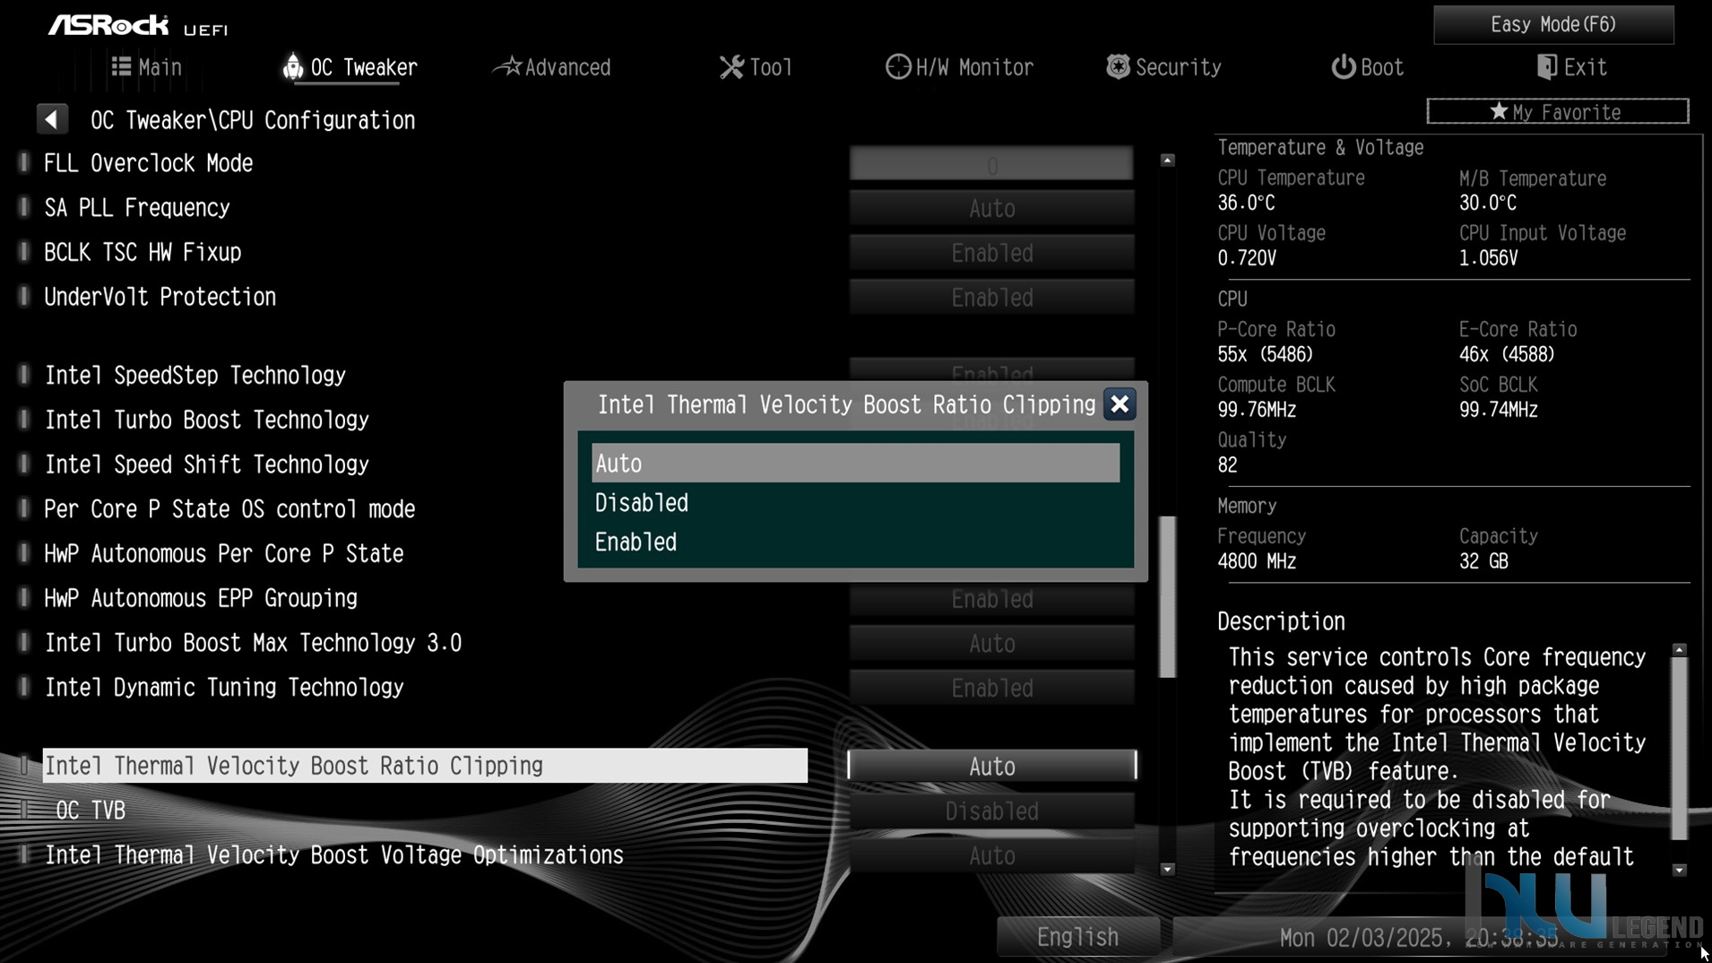This screenshot has width=1712, height=963.
Task: Click the Description panel scrollbar thumb
Action: (1680, 748)
